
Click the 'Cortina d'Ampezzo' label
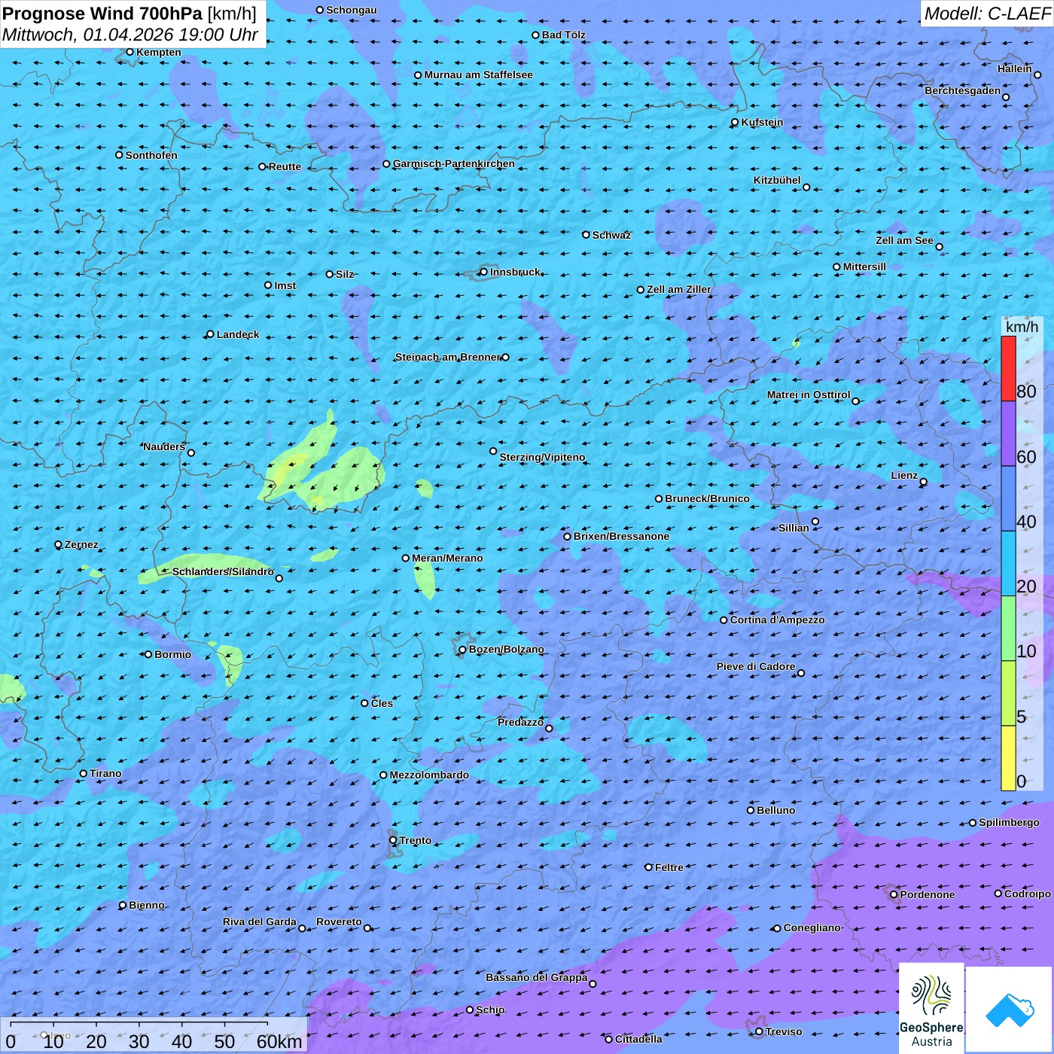click(777, 620)
